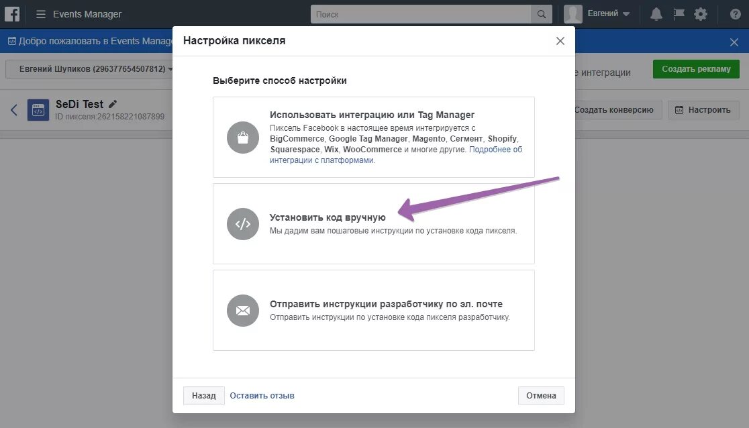The height and width of the screenshot is (428, 749).
Task: Focus the Поиск search field
Action: point(421,14)
